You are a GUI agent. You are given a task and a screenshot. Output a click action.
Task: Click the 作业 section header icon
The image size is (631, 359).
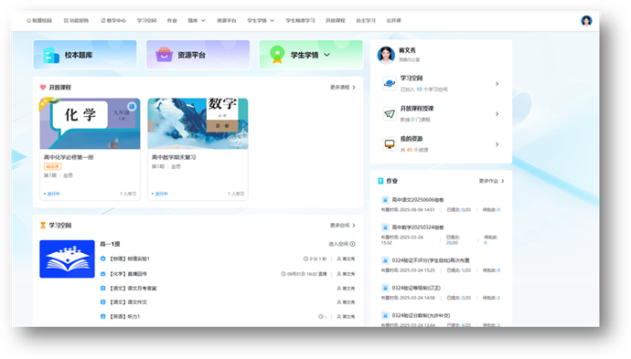(x=380, y=181)
